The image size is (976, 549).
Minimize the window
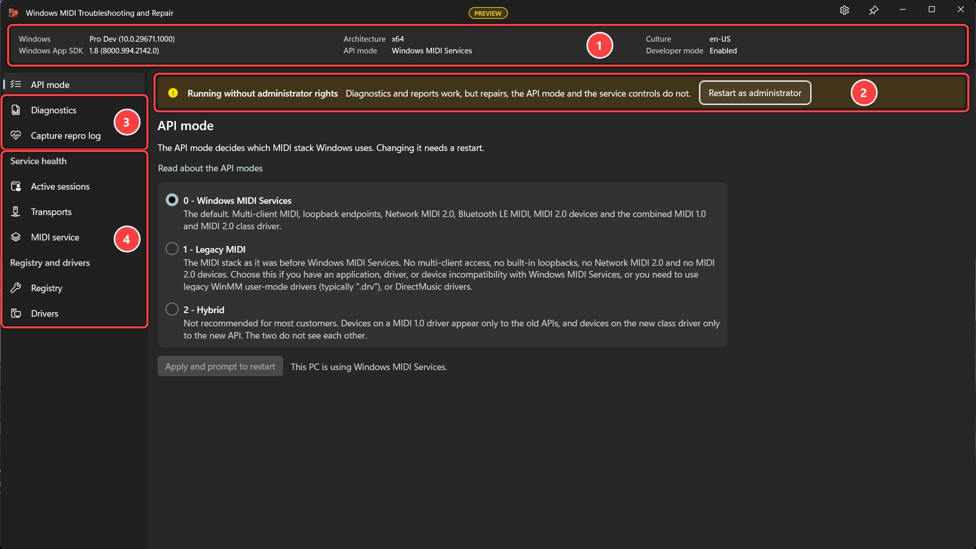click(x=903, y=10)
